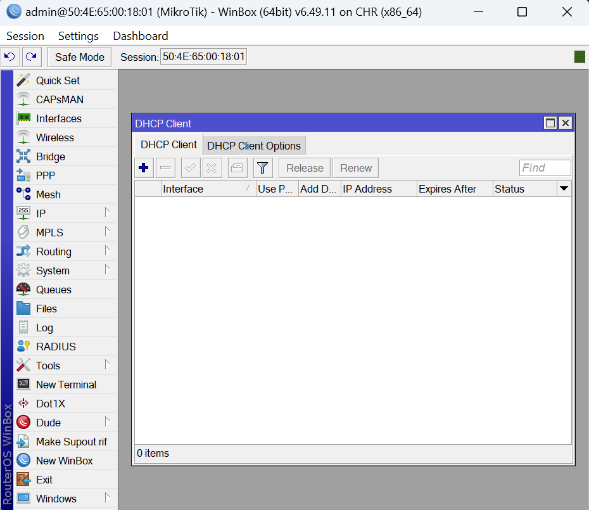The image size is (589, 510).
Task: Click the Release button
Action: click(305, 168)
